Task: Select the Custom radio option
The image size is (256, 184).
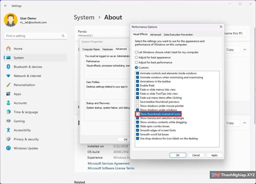Action: pyautogui.click(x=136, y=67)
